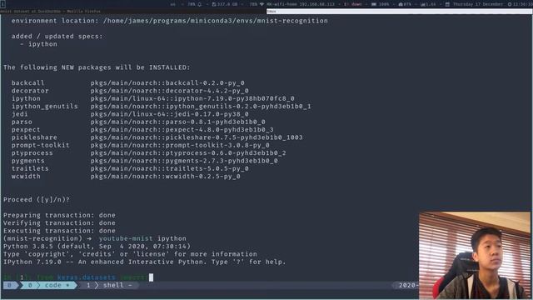
Task: Click the 'pickleshare' package name row
Action: [34, 137]
